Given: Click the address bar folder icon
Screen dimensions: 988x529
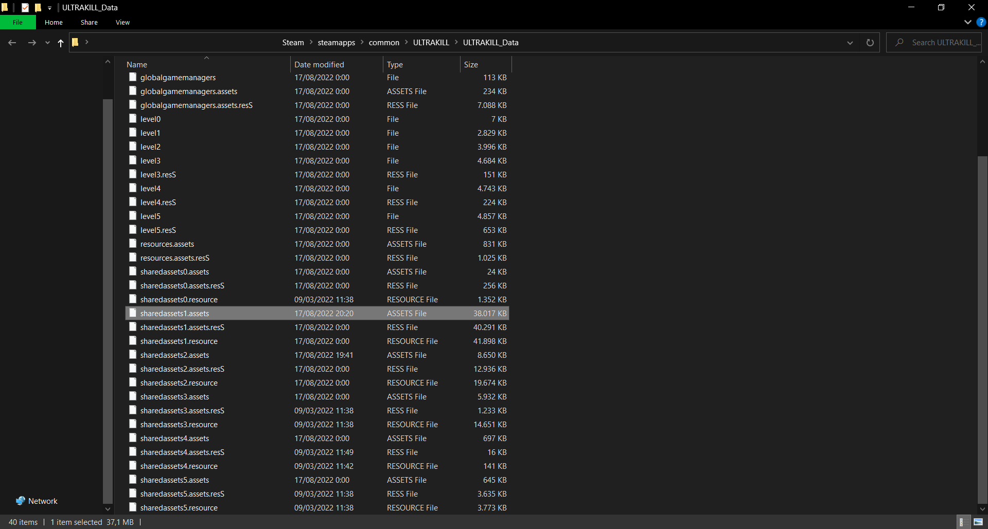Looking at the screenshot, I should click(75, 42).
